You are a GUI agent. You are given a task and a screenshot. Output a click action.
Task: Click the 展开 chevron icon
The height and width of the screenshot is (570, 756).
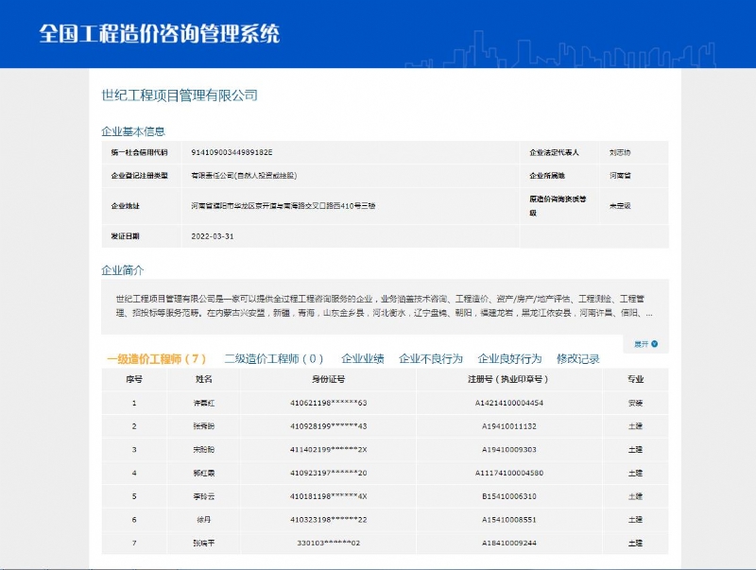point(654,344)
